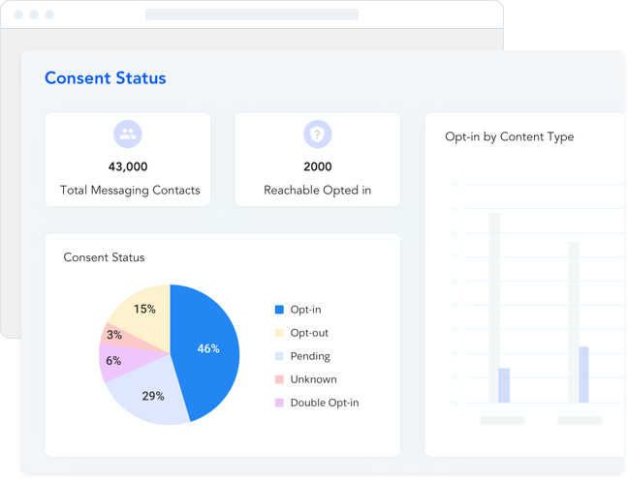
Task: Click the Opt-out legend label
Action: click(x=309, y=333)
